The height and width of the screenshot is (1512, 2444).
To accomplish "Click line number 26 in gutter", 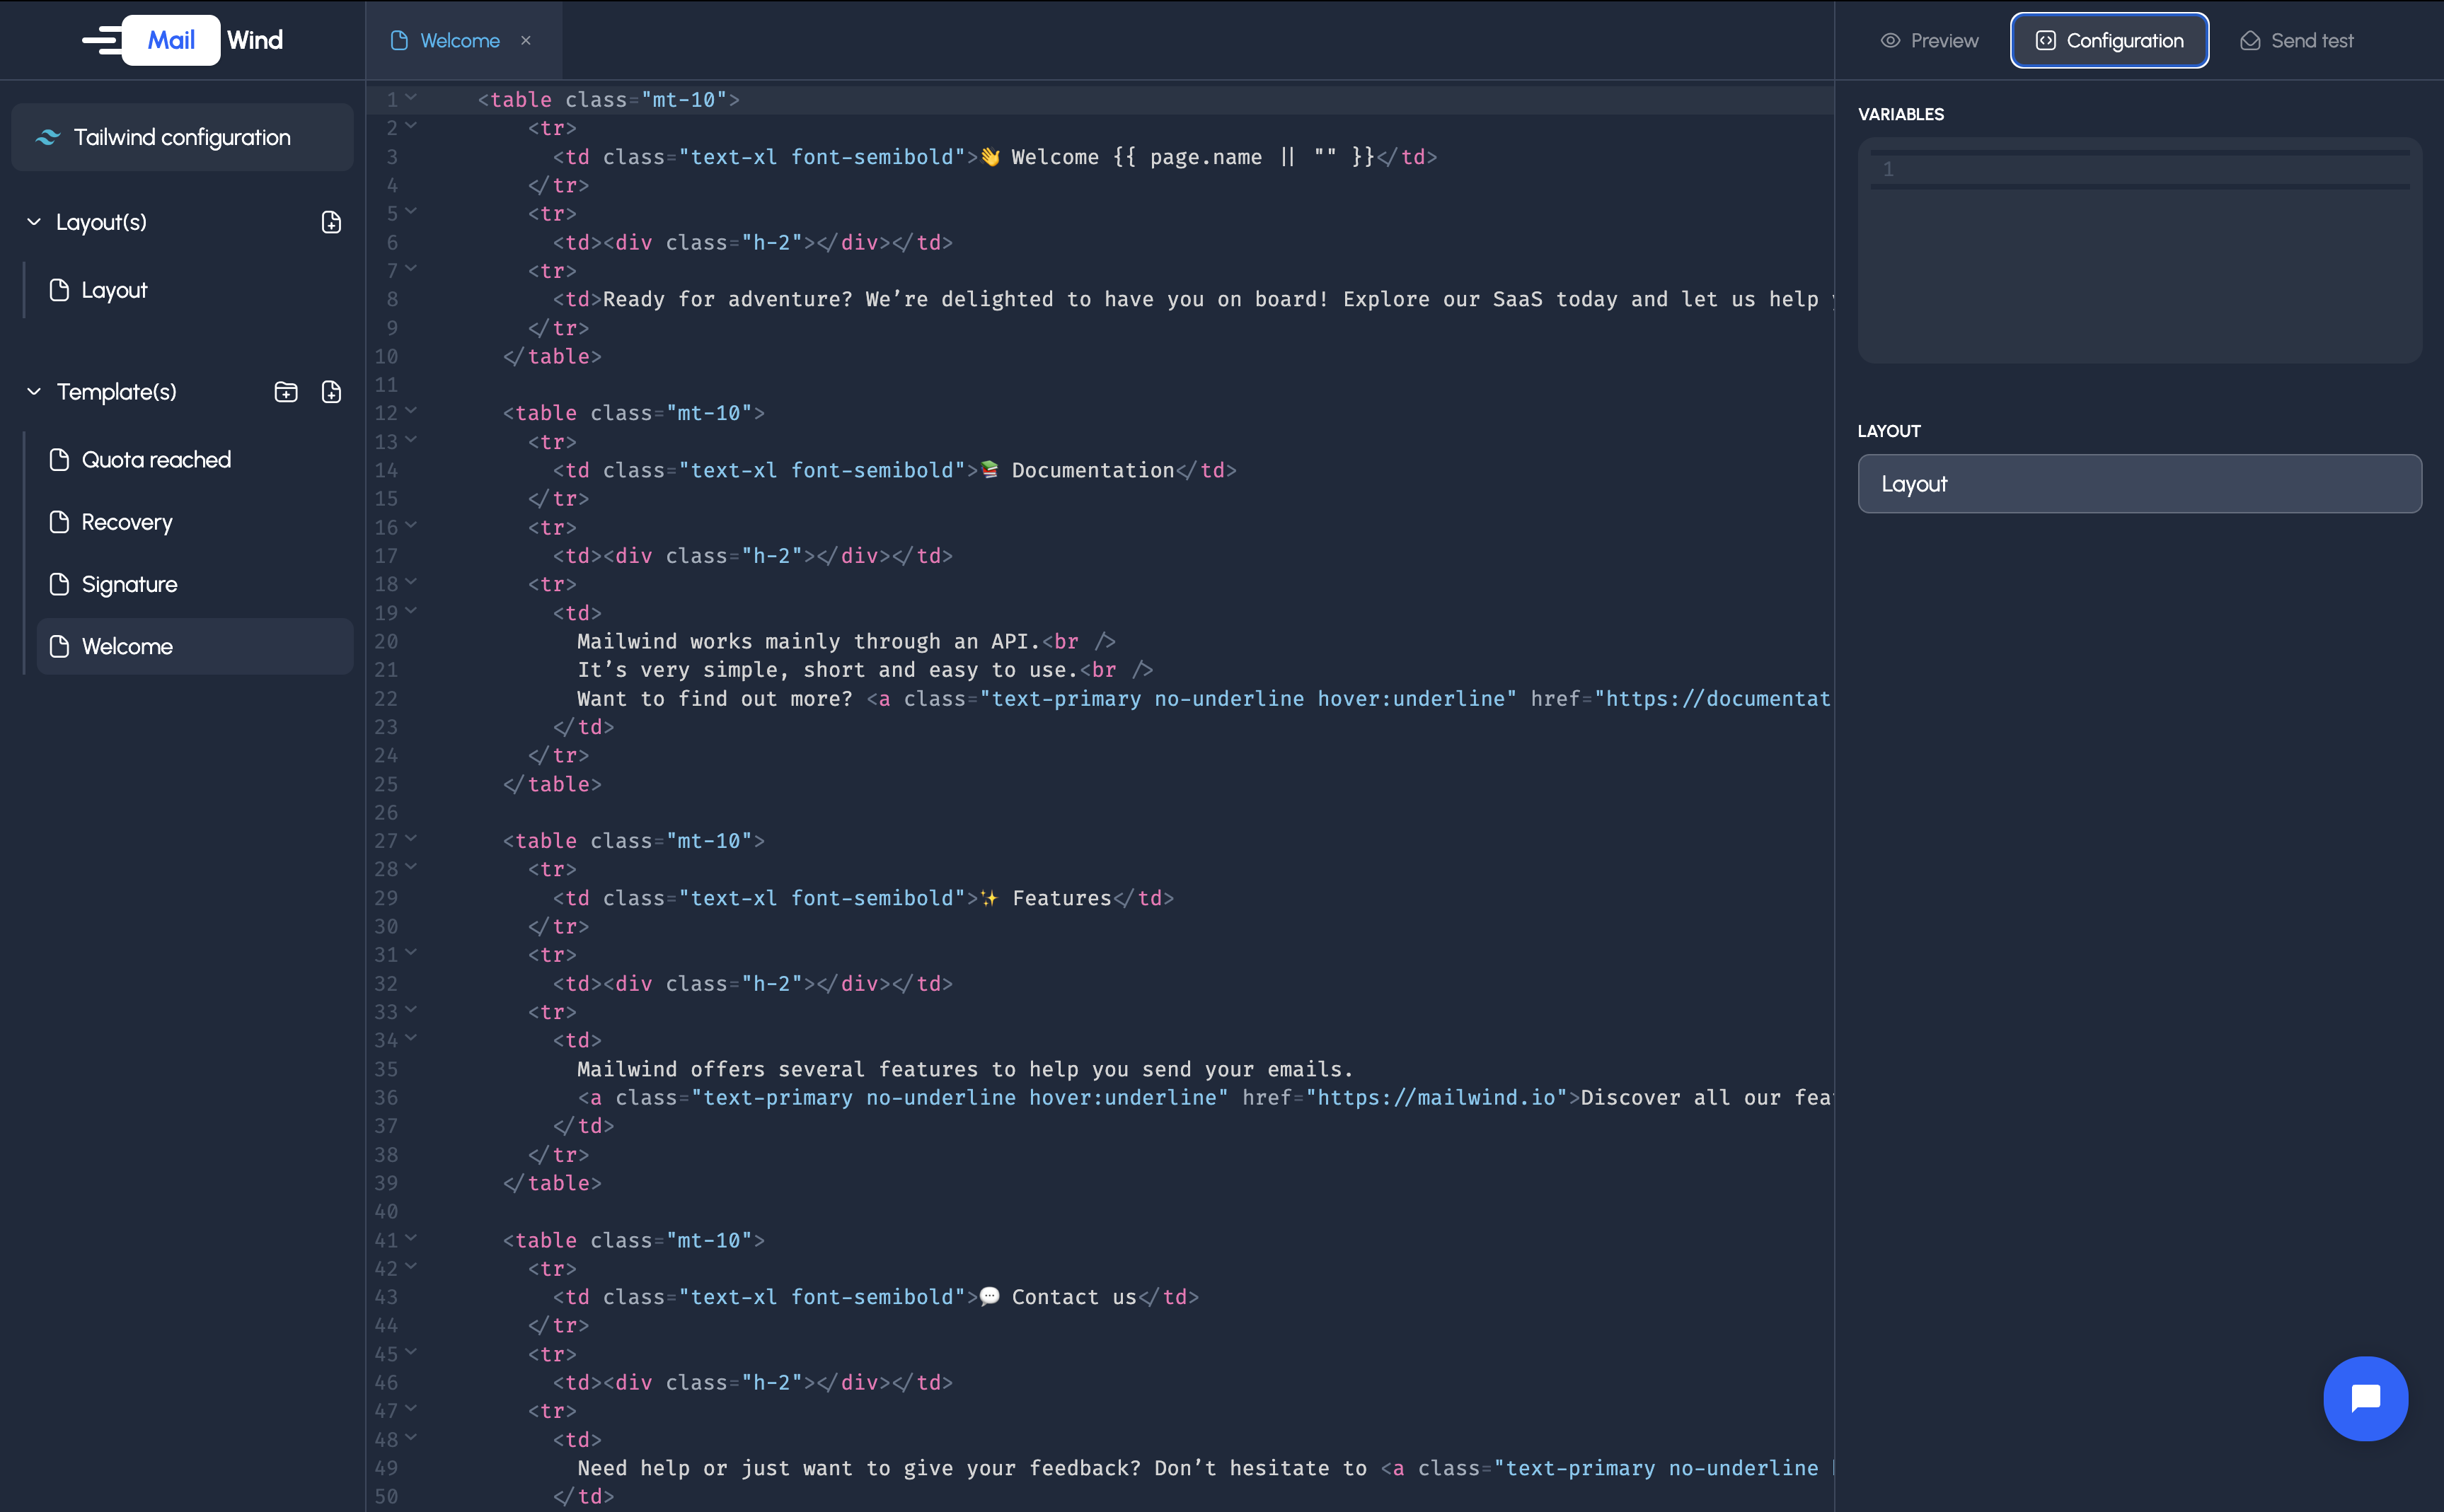I will (x=386, y=813).
